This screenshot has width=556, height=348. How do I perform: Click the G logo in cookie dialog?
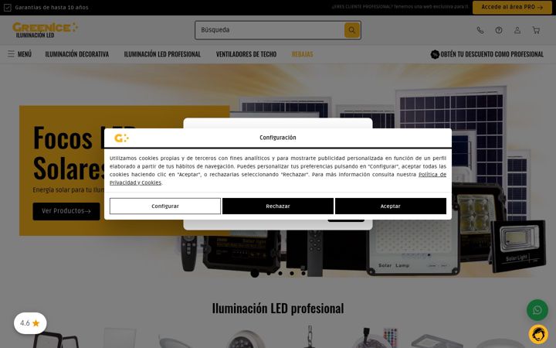(x=121, y=138)
